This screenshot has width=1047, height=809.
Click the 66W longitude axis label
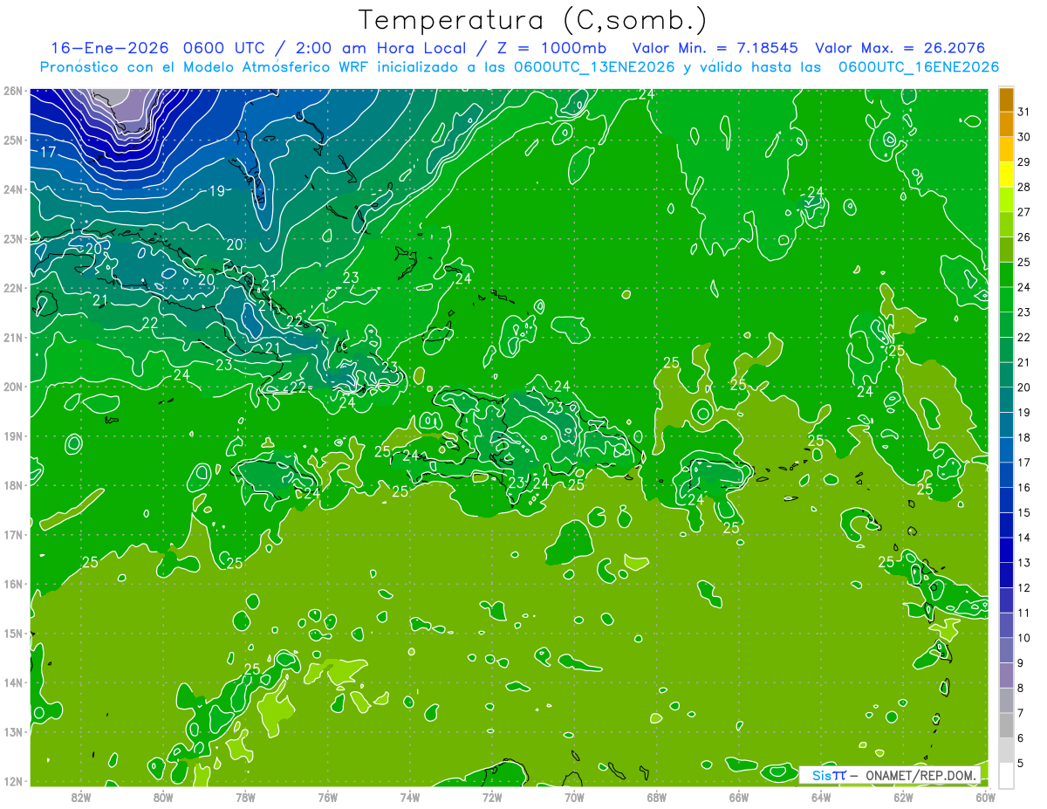[738, 798]
